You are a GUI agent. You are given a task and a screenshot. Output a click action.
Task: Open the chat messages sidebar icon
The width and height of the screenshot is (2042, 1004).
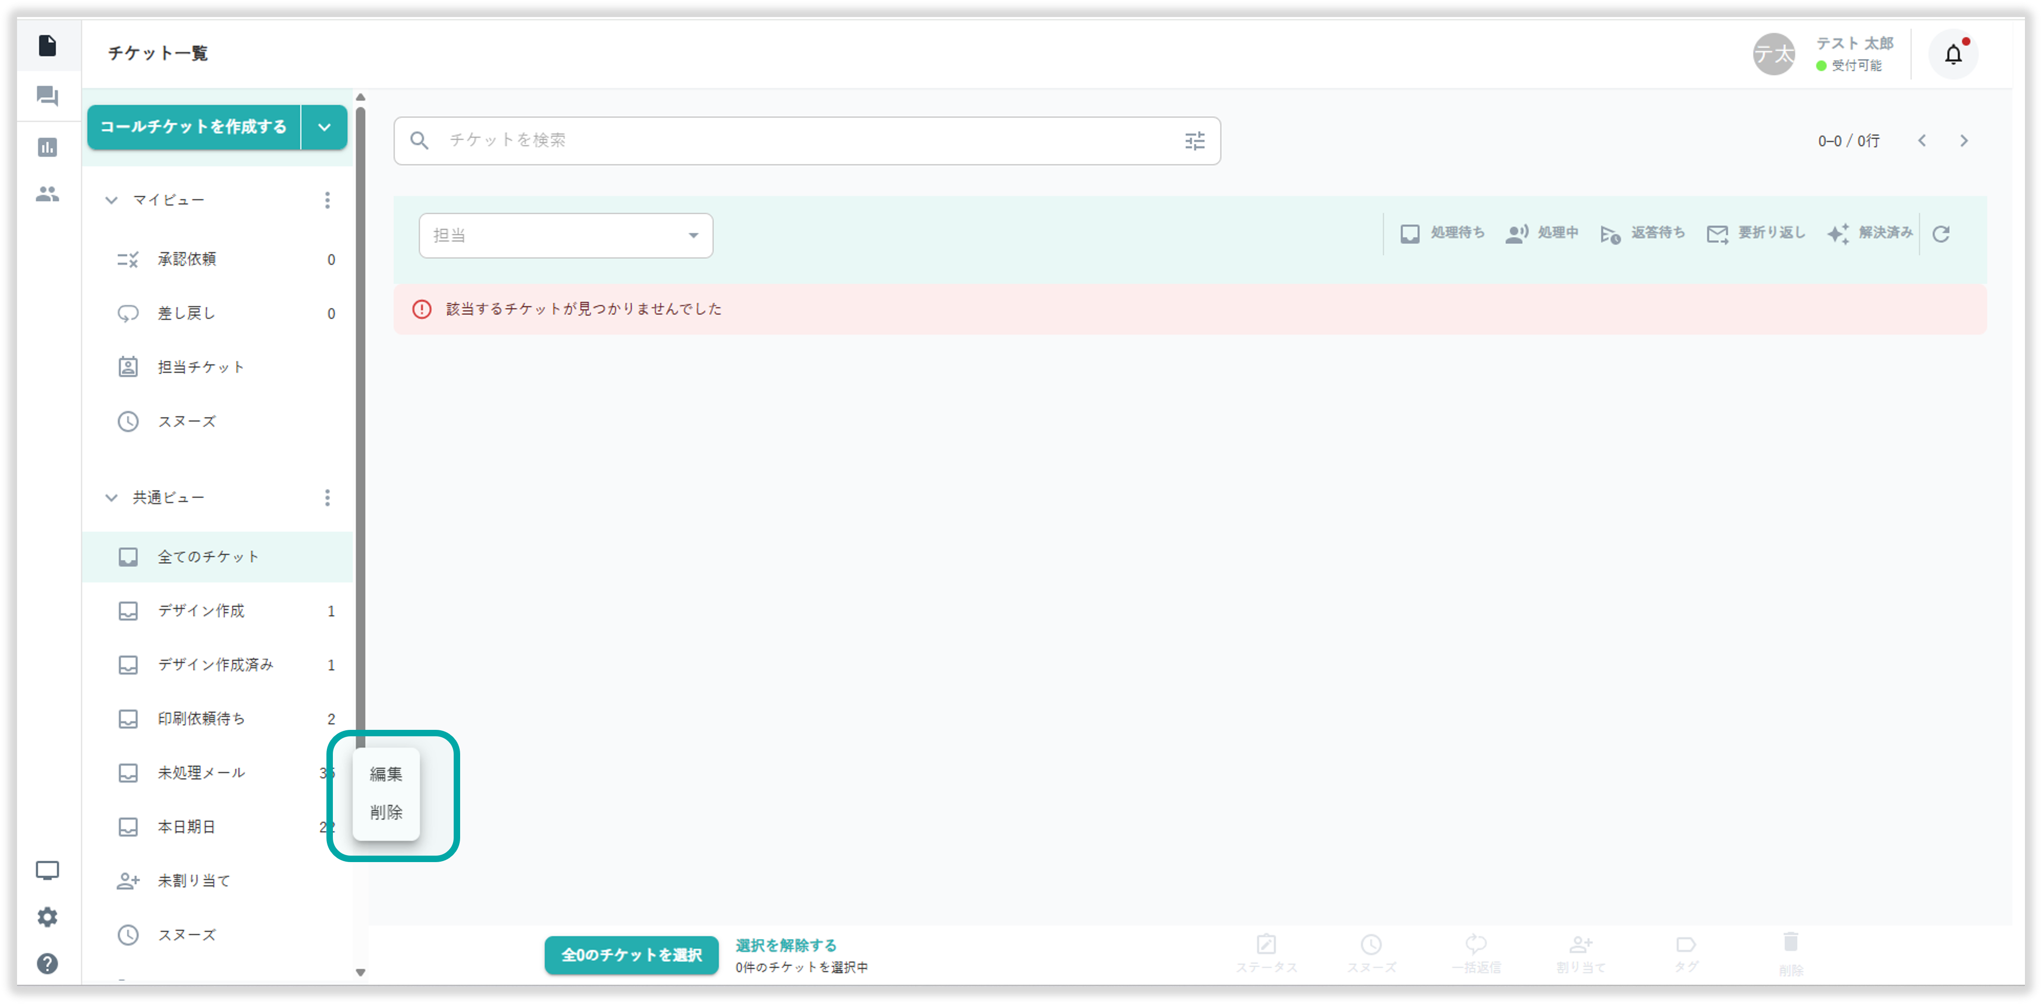click(47, 97)
